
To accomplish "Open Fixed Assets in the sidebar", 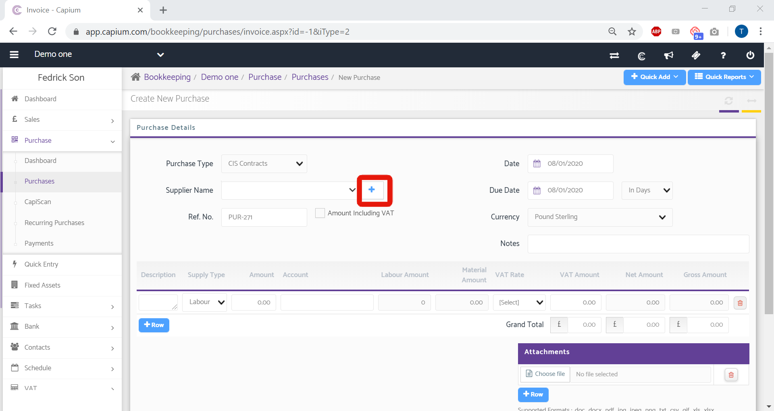I will (x=62, y=285).
